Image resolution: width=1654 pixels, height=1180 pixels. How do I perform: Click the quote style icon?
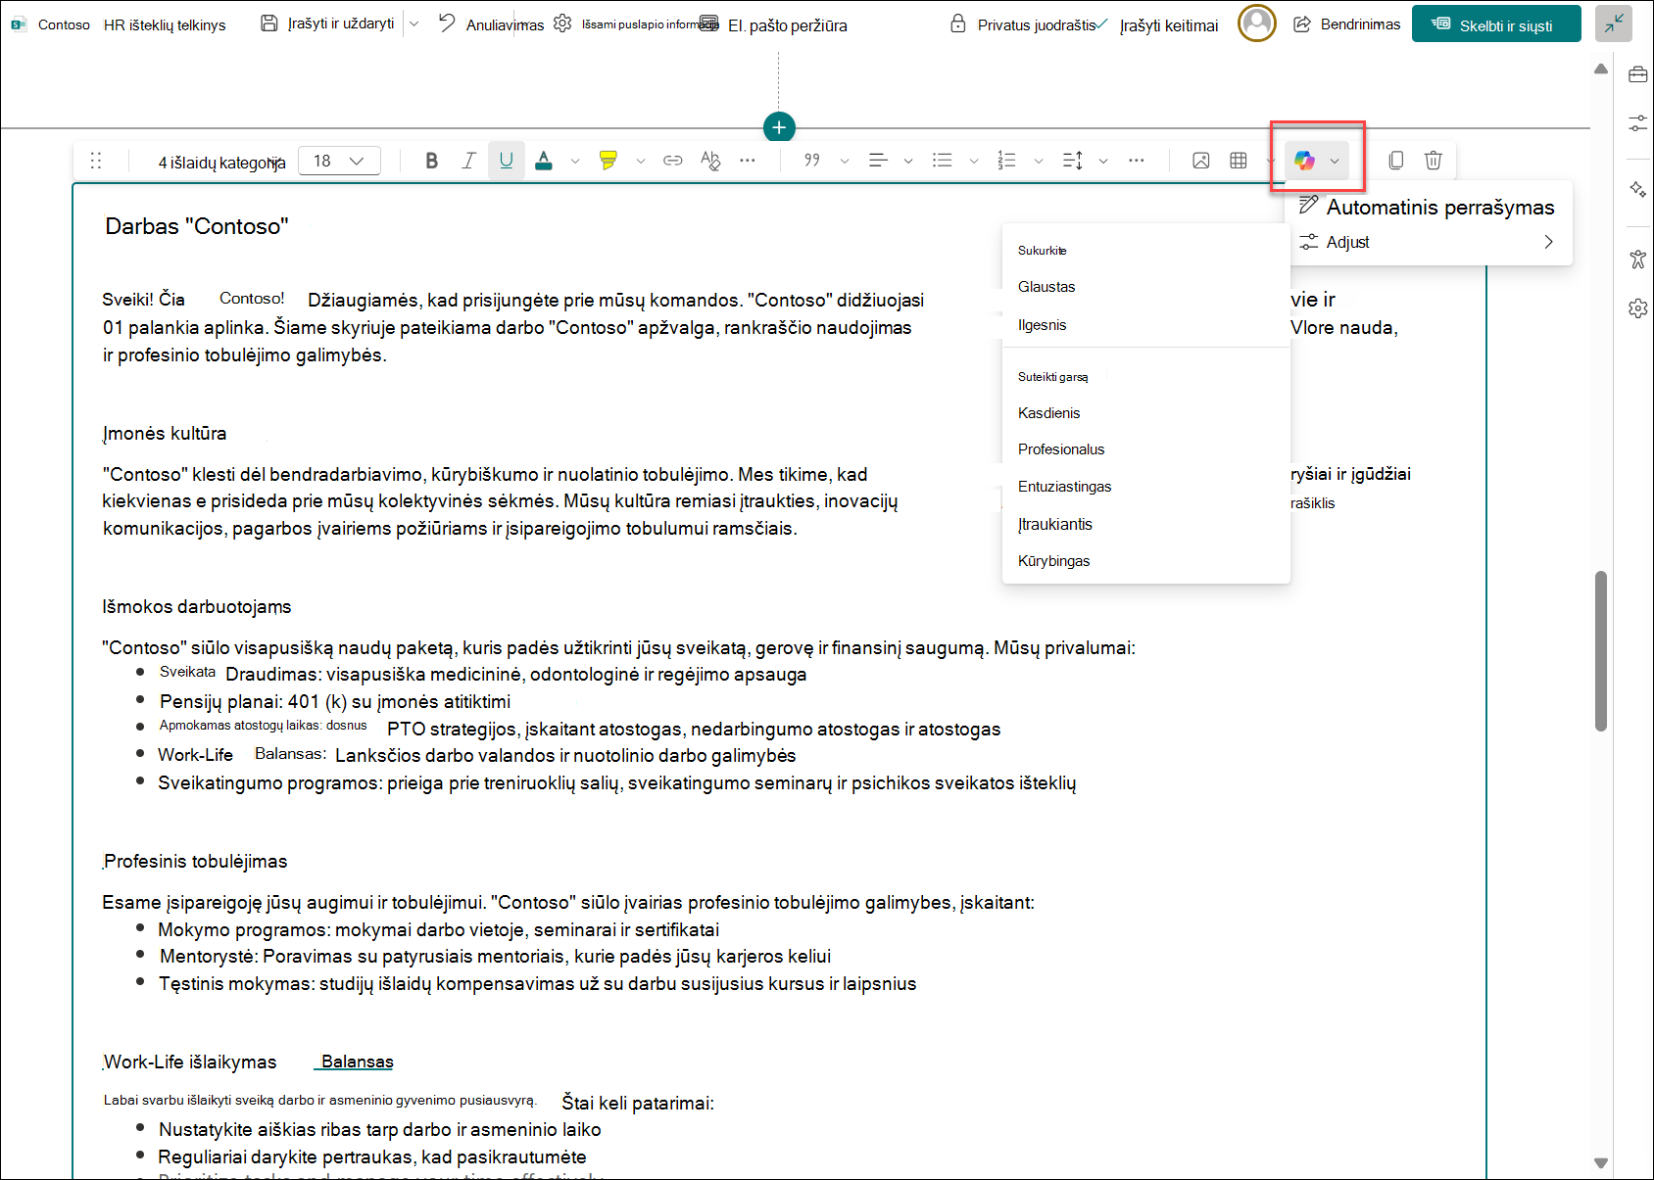point(812,161)
